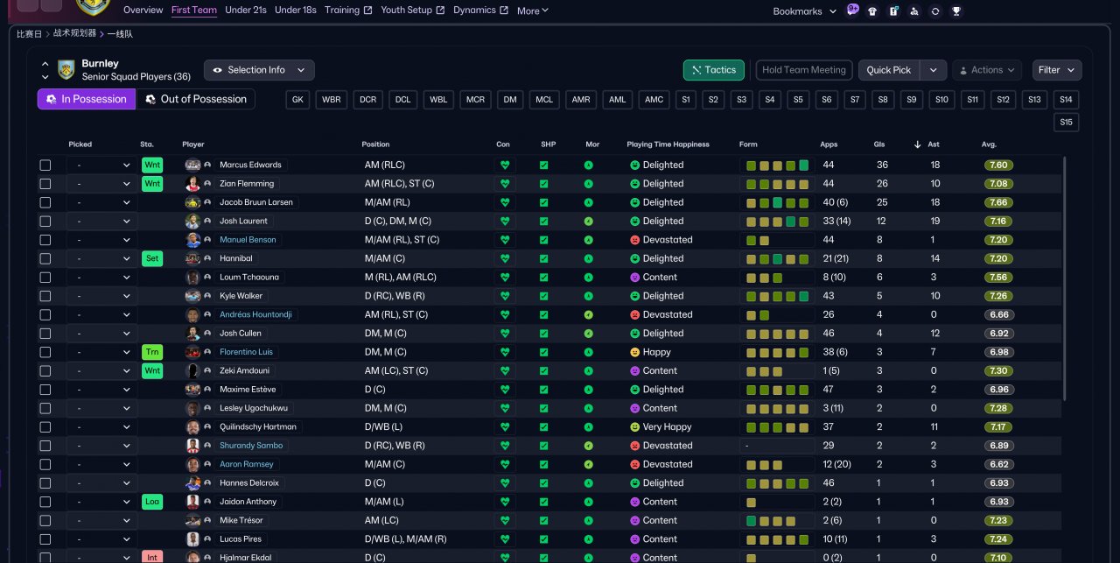
Task: Click the circular refresh icon in top bar
Action: tap(935, 11)
